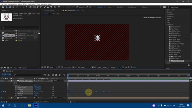Switch to the Small Screen workspace

point(132,7)
